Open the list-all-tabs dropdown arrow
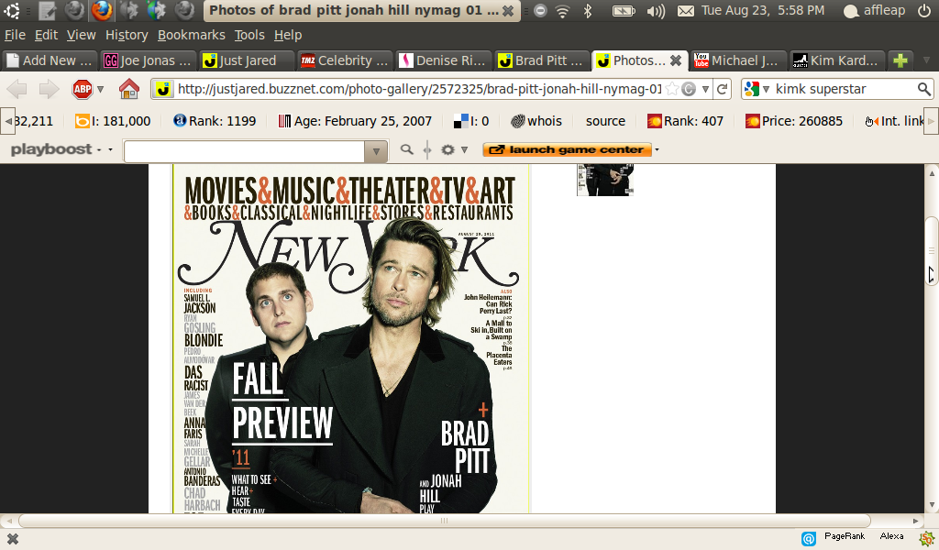The height and width of the screenshot is (550, 939). tap(926, 60)
